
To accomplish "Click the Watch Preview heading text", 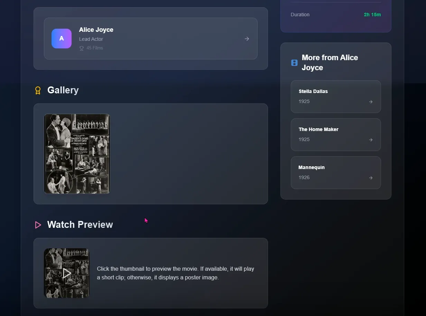I will pyautogui.click(x=80, y=224).
